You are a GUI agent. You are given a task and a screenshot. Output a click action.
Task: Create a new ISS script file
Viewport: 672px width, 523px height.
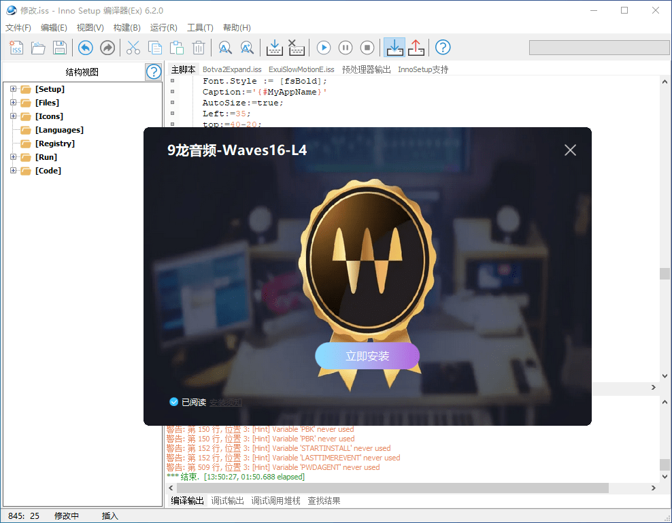[16, 48]
